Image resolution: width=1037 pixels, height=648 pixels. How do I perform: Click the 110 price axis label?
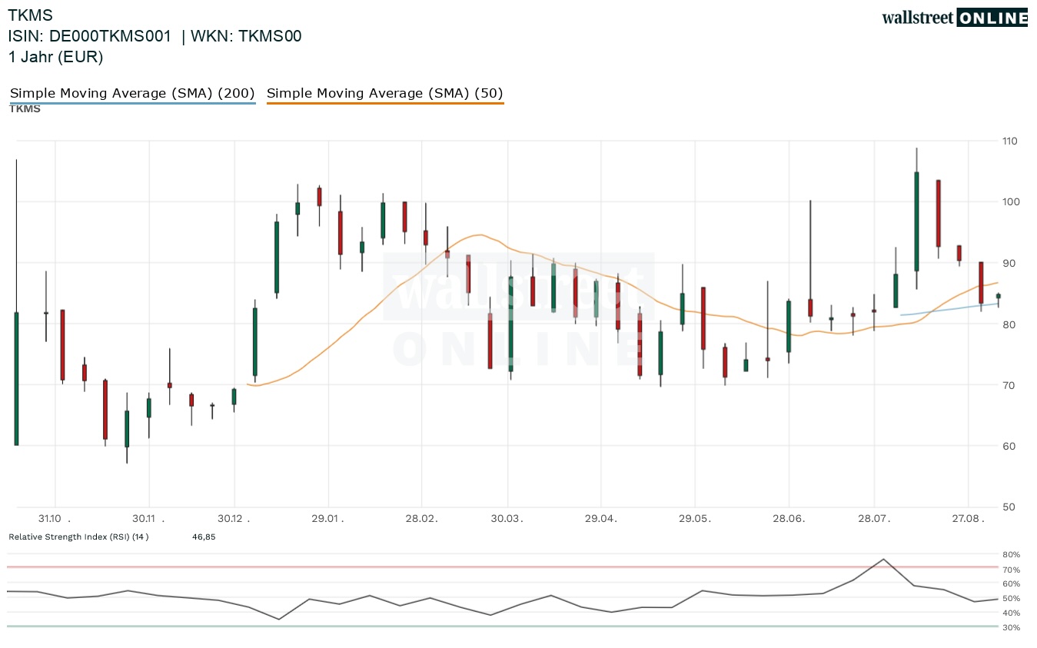pyautogui.click(x=1009, y=141)
